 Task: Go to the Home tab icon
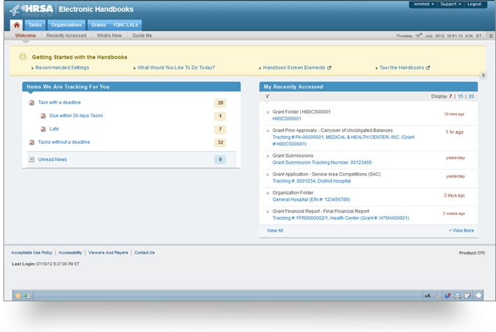click(x=17, y=24)
